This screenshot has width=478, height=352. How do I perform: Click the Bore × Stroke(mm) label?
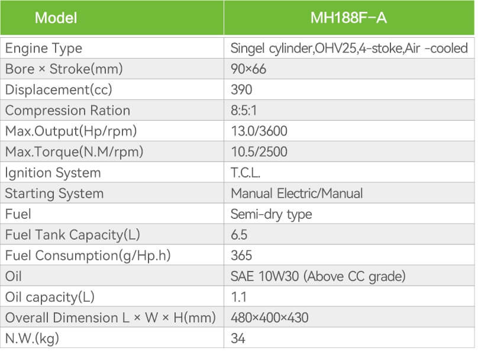point(64,69)
